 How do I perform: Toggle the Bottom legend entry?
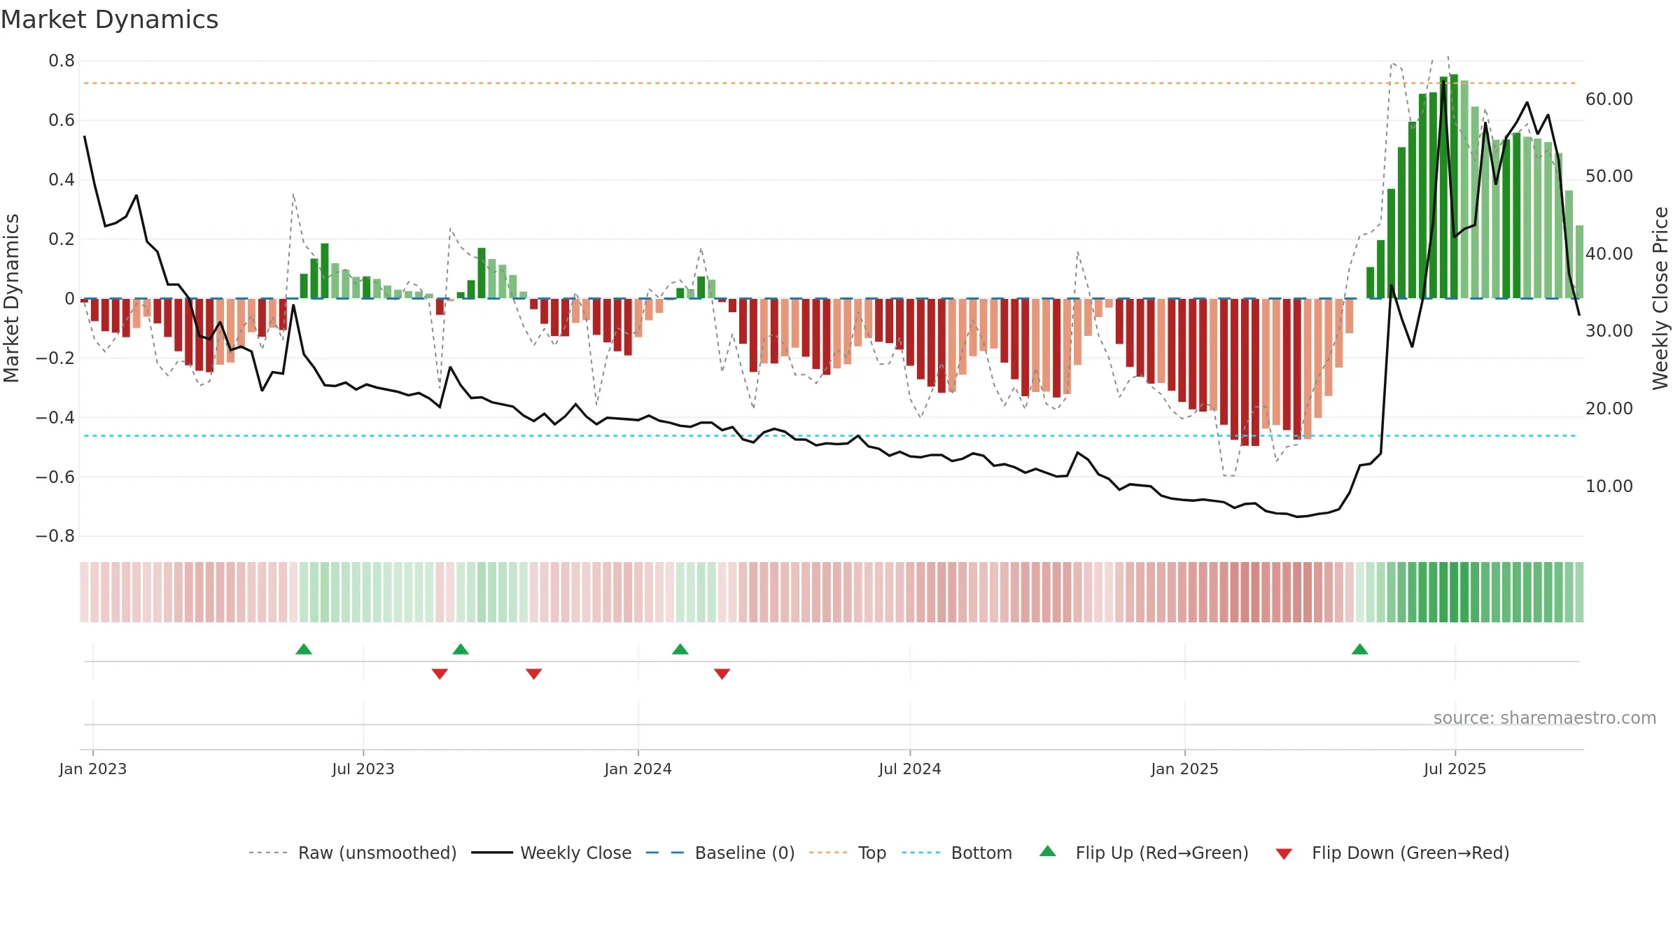[957, 853]
